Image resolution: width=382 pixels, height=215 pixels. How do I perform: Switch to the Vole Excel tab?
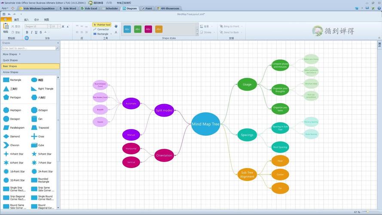coord(89,8)
